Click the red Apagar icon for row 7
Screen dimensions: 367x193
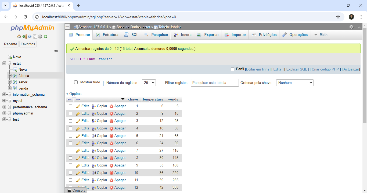tap(111, 151)
